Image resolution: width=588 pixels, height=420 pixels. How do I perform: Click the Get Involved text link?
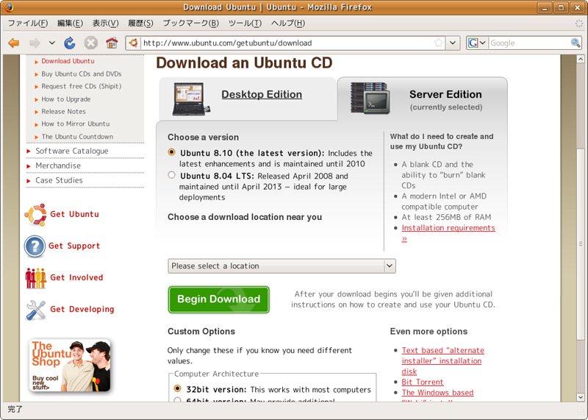[76, 277]
